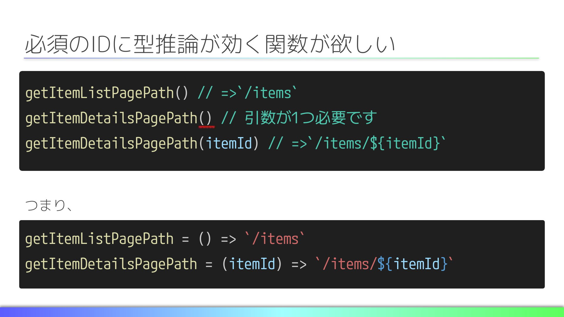The height and width of the screenshot is (317, 564).
Task: Click the red `/items` string literal
Action: point(275,238)
